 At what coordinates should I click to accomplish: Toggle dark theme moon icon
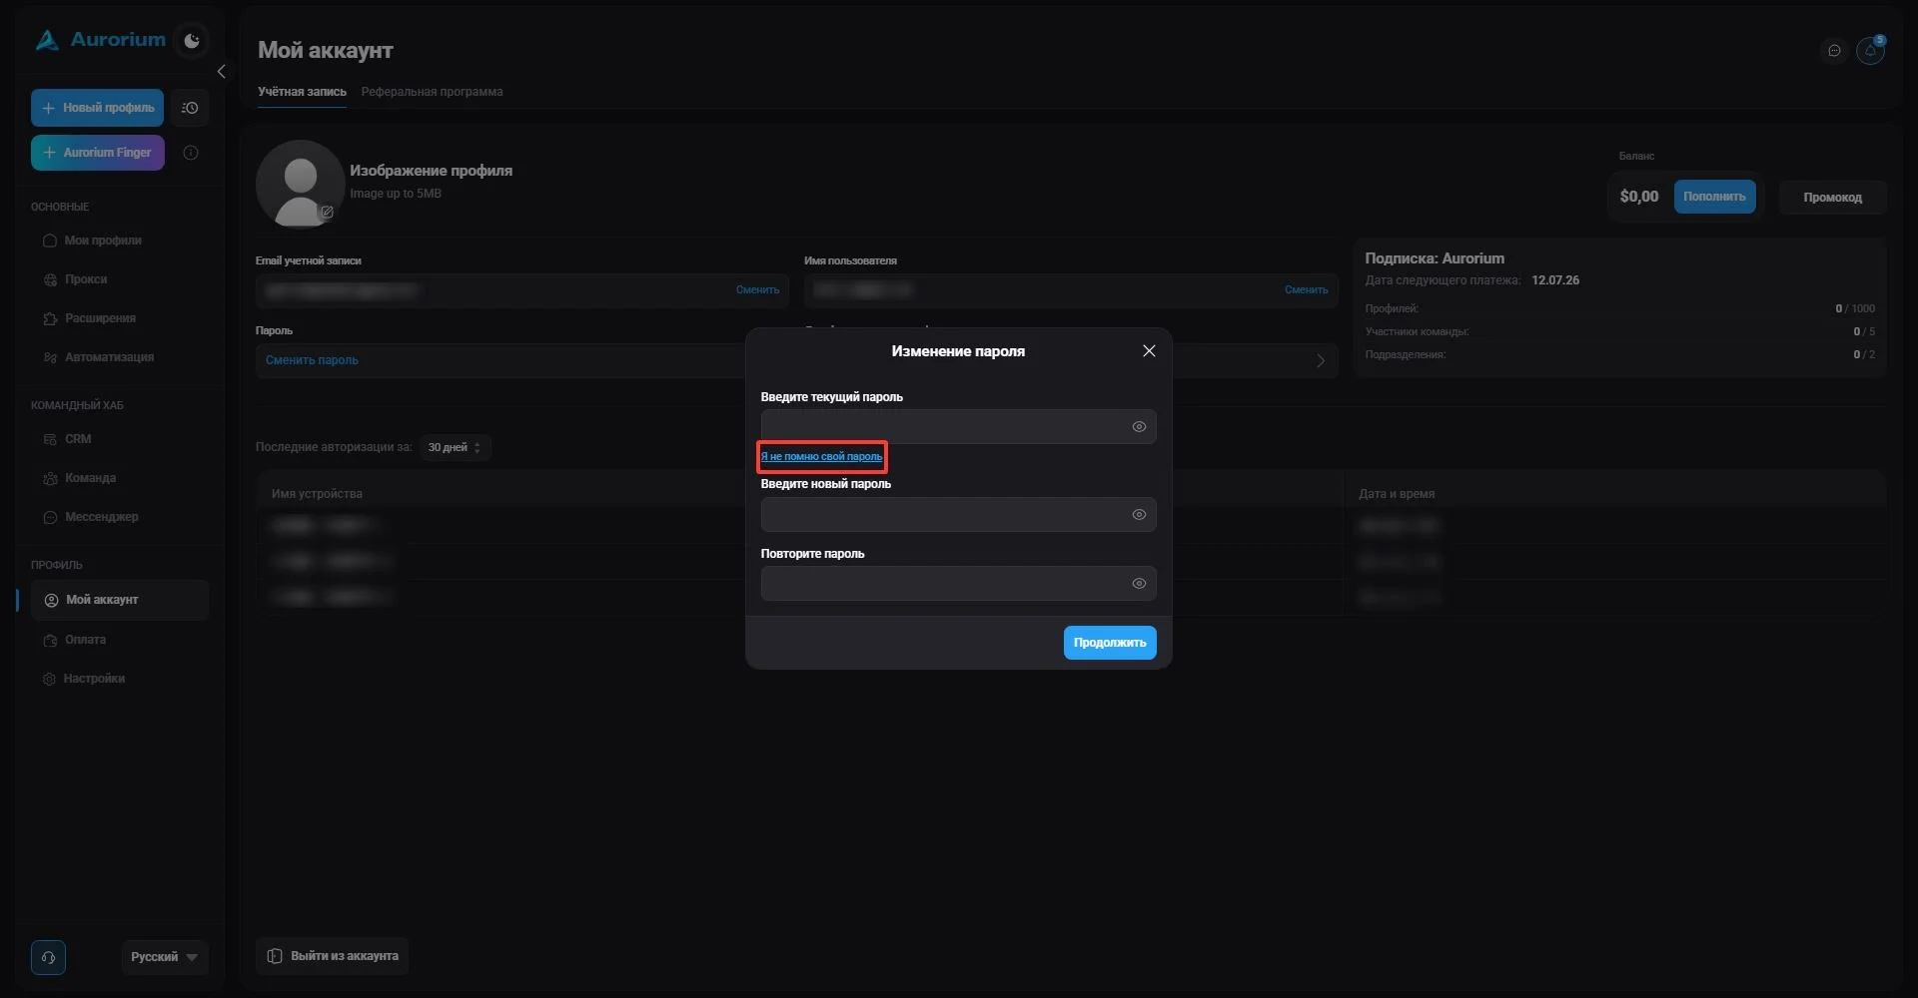click(192, 41)
